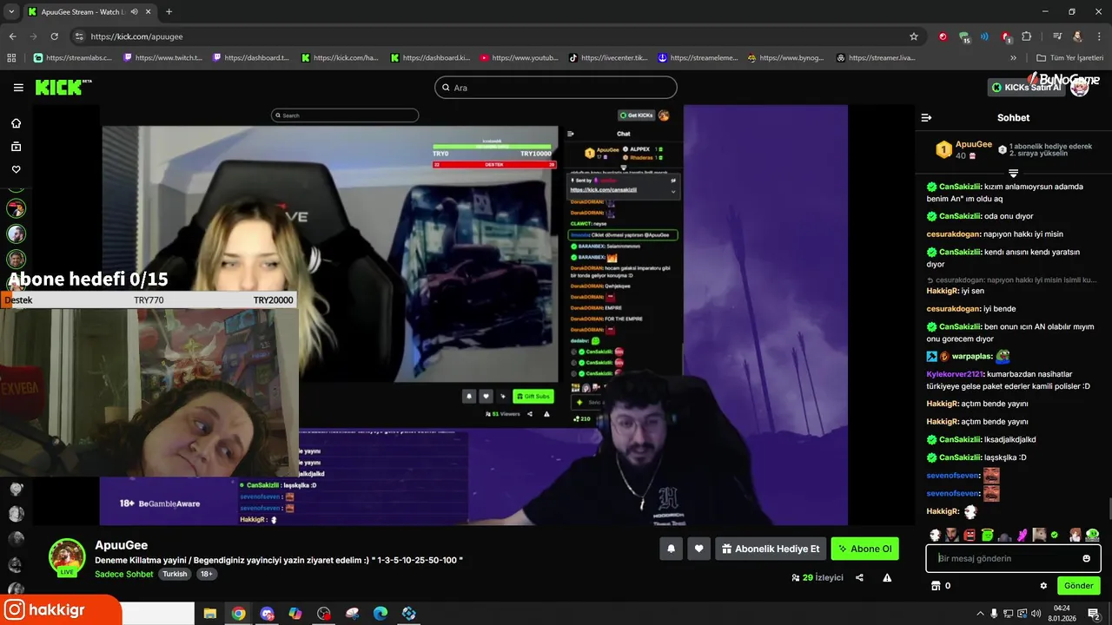The height and width of the screenshot is (625, 1112).
Task: Open the tab search dropdown
Action: 11,11
